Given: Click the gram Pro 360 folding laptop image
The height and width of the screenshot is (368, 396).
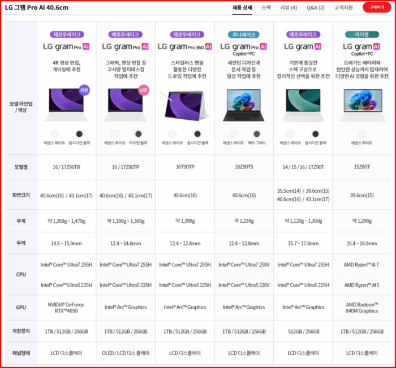Looking at the screenshot, I should pos(186,106).
